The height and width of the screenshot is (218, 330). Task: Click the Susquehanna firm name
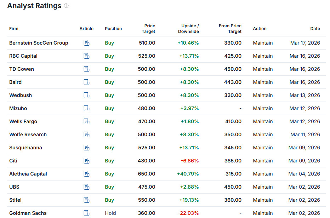(25, 148)
